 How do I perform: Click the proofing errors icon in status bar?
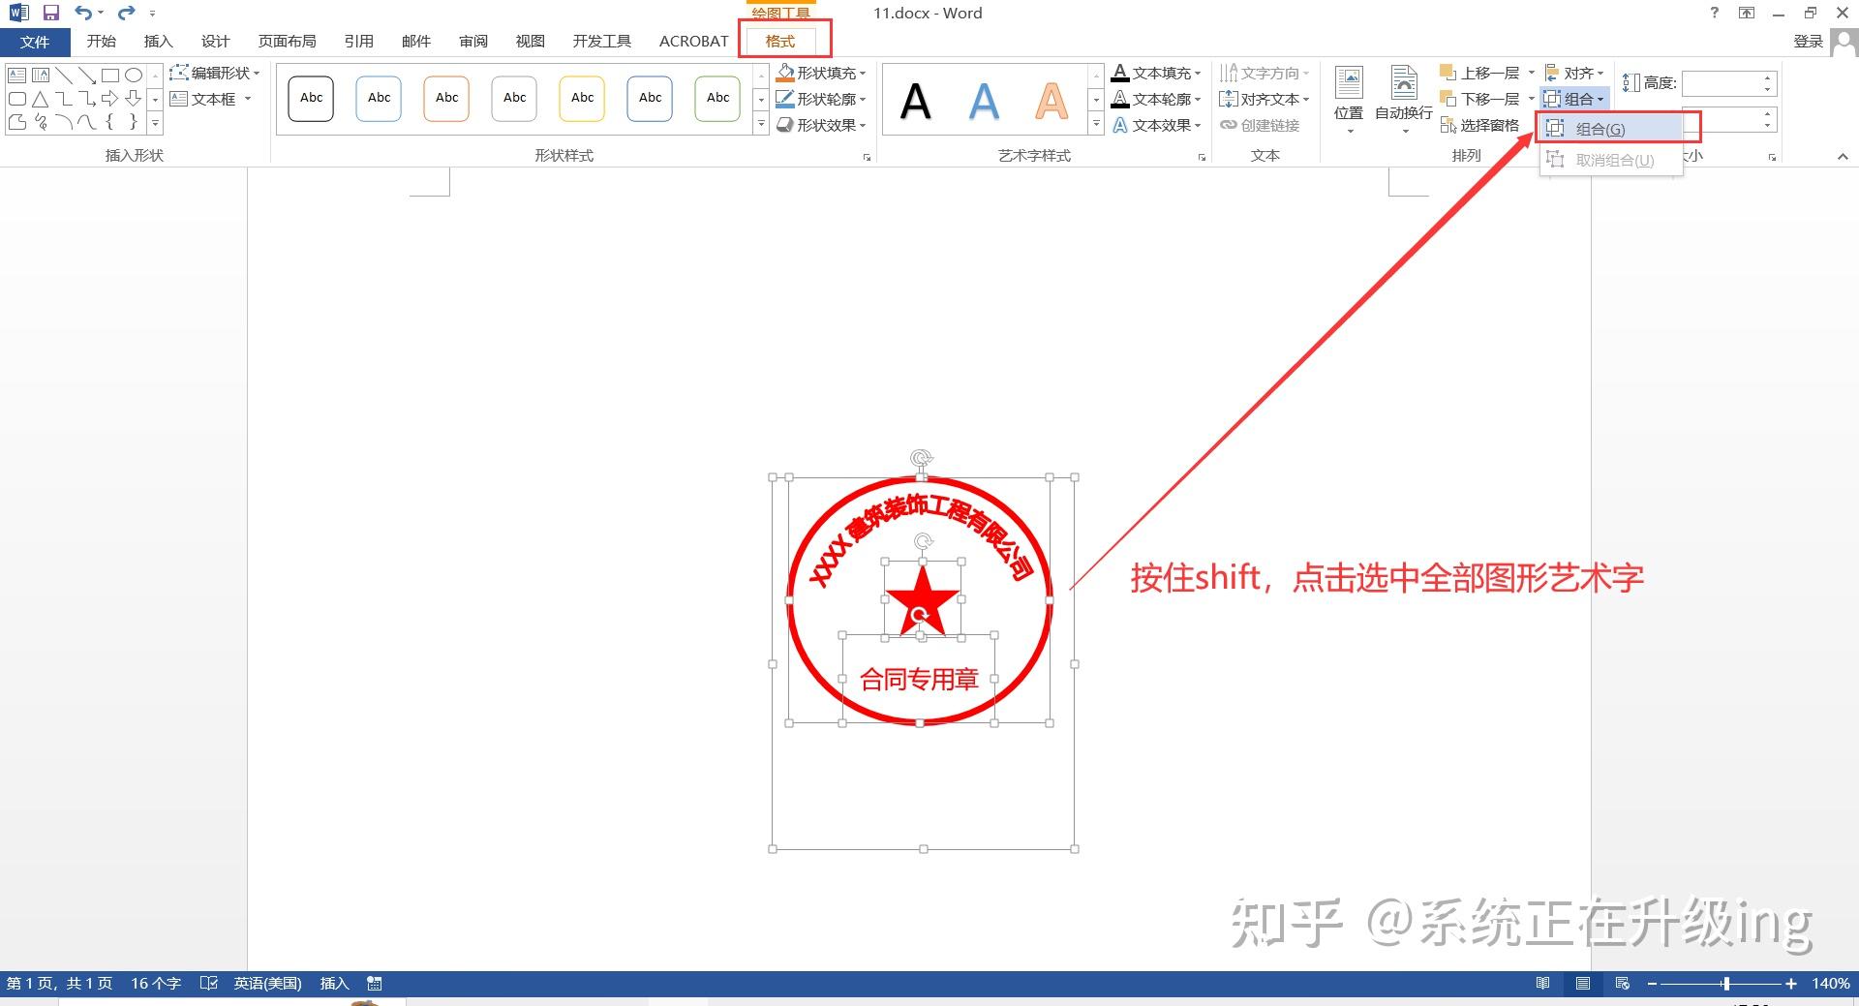click(x=208, y=984)
